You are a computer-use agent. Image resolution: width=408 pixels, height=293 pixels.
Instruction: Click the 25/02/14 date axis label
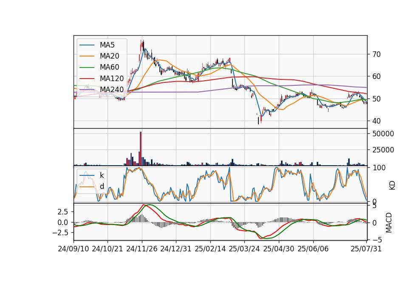pyautogui.click(x=210, y=249)
